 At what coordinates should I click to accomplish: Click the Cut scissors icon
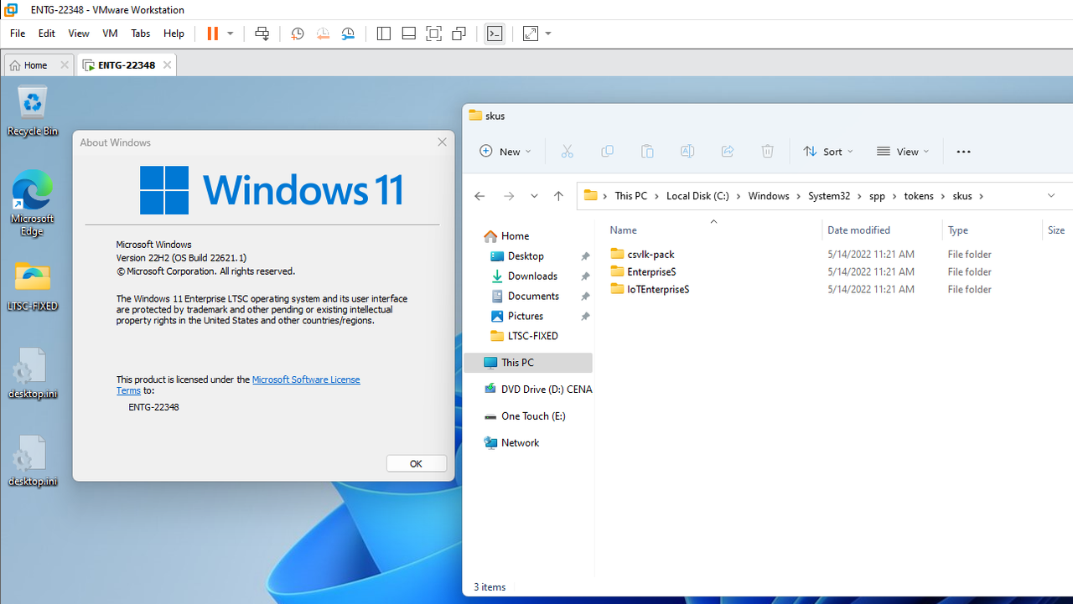[x=567, y=152]
